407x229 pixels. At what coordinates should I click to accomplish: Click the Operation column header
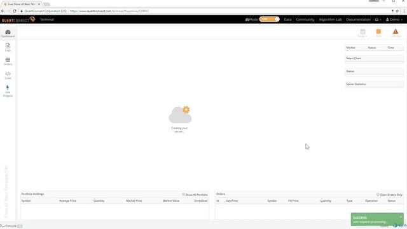(x=371, y=201)
